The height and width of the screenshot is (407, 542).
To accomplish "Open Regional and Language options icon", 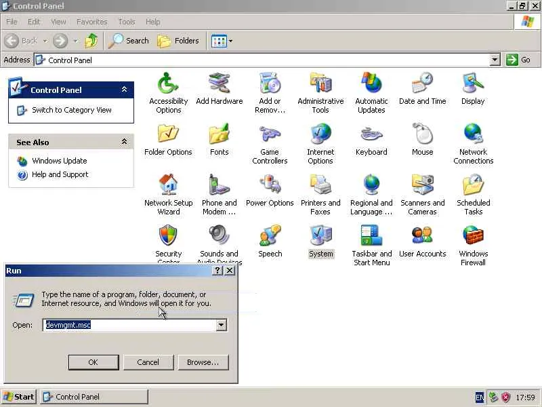I will pyautogui.click(x=371, y=185).
